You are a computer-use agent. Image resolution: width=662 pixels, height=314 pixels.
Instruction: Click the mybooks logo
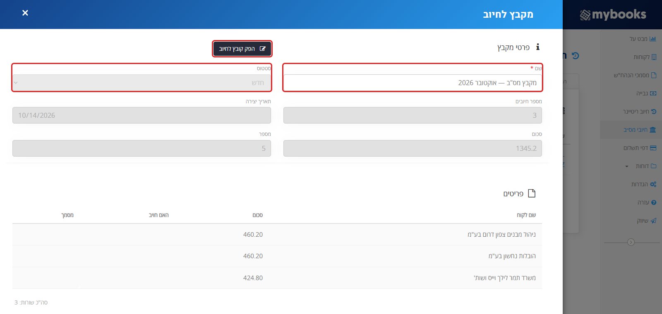coord(613,14)
